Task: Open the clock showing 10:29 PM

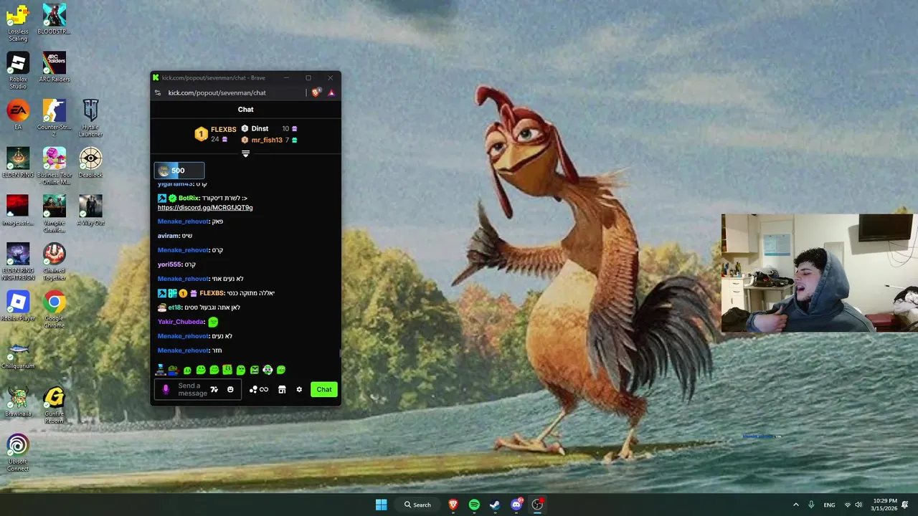Action: 885,505
